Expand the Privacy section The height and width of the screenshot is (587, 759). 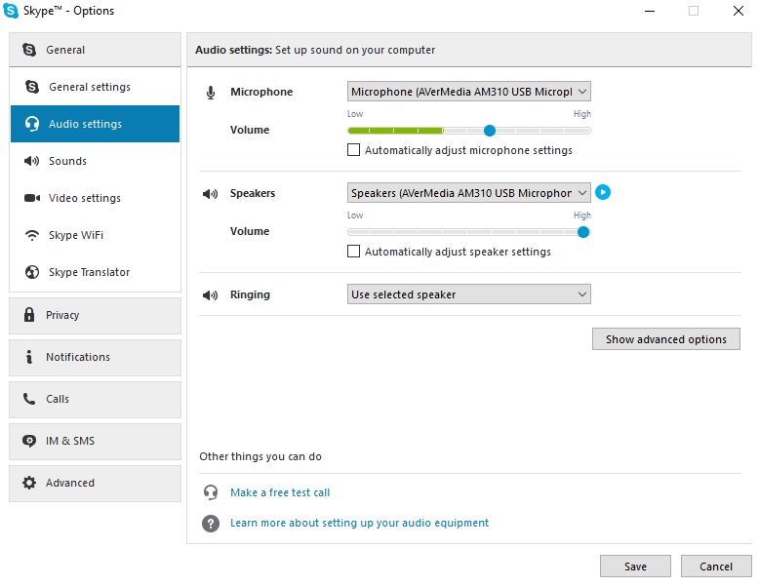(95, 316)
